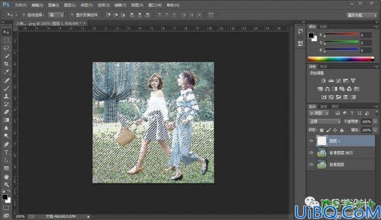Select the Lasso tool
Screen dimensions: 381x220
tap(6, 49)
